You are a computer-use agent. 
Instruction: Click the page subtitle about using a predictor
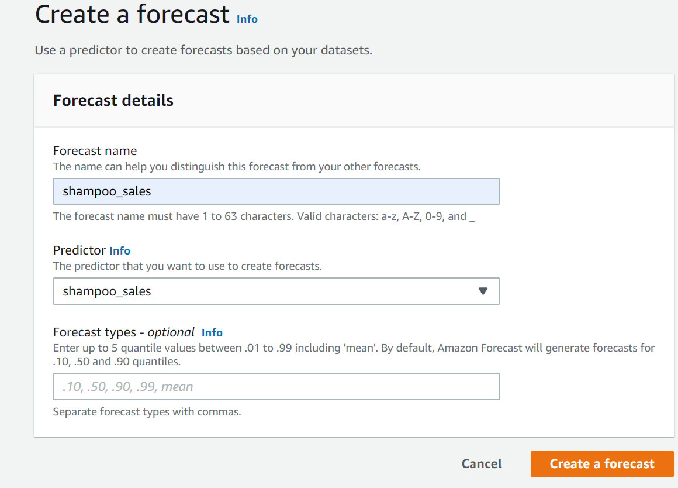203,50
